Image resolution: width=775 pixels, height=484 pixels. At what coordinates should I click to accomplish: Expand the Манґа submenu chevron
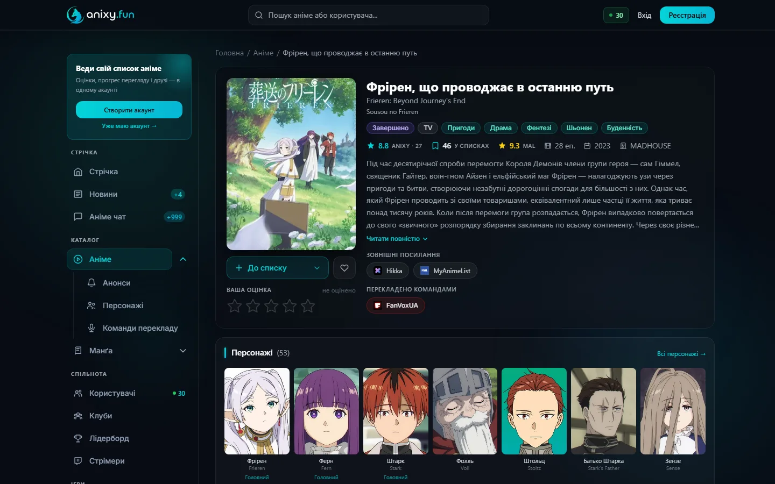(x=183, y=351)
